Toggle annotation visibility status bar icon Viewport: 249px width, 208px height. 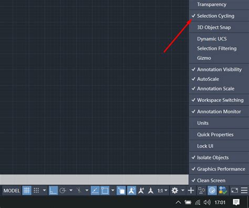point(131,190)
